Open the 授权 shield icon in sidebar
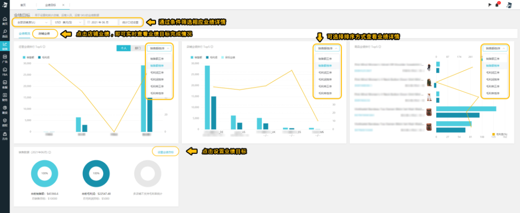The image size is (520, 213). 5,121
